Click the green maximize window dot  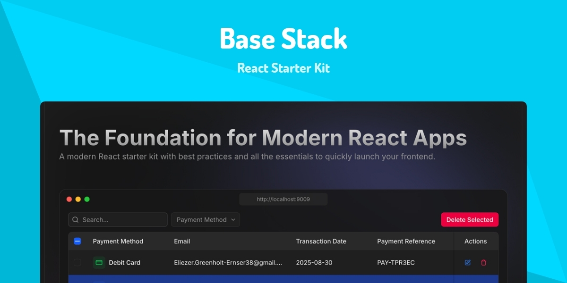(87, 199)
